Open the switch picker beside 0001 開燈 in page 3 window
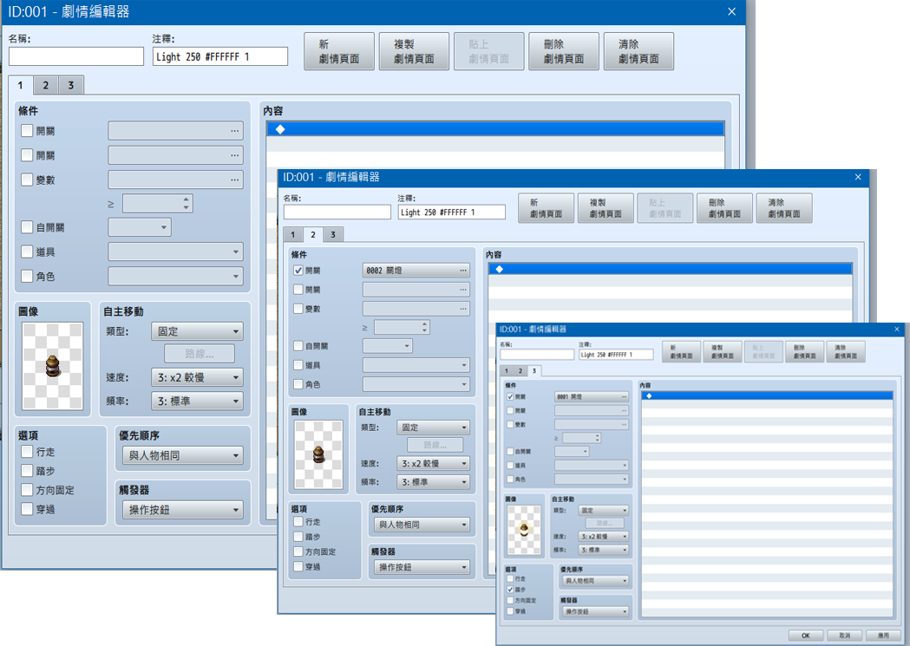Viewport: 910px width, 646px height. [624, 396]
